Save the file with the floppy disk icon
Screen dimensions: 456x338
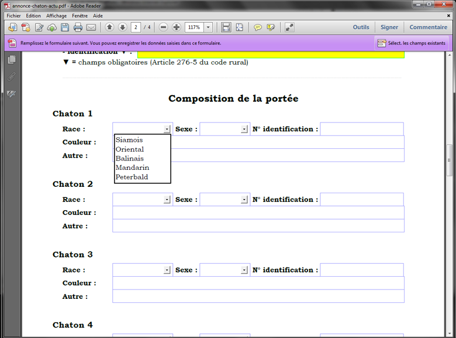(x=65, y=27)
